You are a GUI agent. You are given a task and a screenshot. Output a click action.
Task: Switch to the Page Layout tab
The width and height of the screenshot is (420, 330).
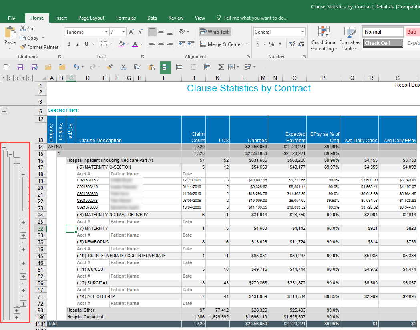click(x=91, y=18)
